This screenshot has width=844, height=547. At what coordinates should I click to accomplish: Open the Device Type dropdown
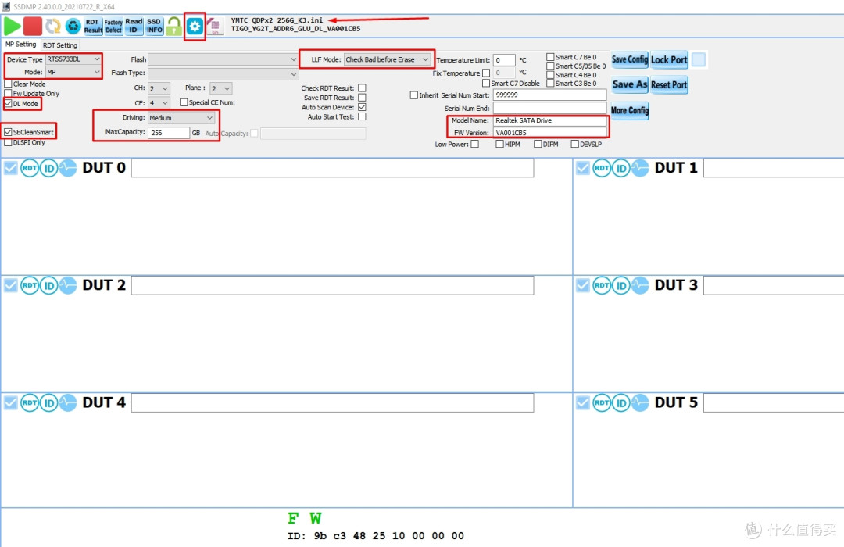coord(73,59)
